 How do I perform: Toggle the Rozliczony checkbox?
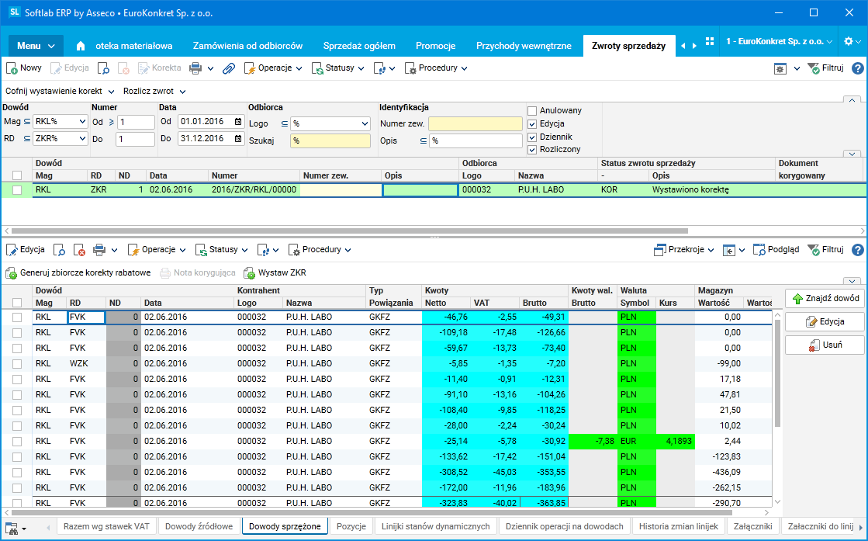click(x=532, y=150)
